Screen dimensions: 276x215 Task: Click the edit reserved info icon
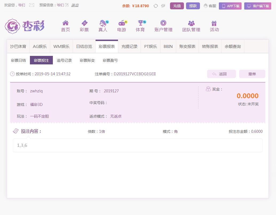pos(67,5)
